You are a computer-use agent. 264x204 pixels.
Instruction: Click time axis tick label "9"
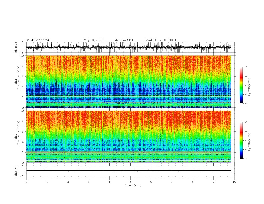213,182
